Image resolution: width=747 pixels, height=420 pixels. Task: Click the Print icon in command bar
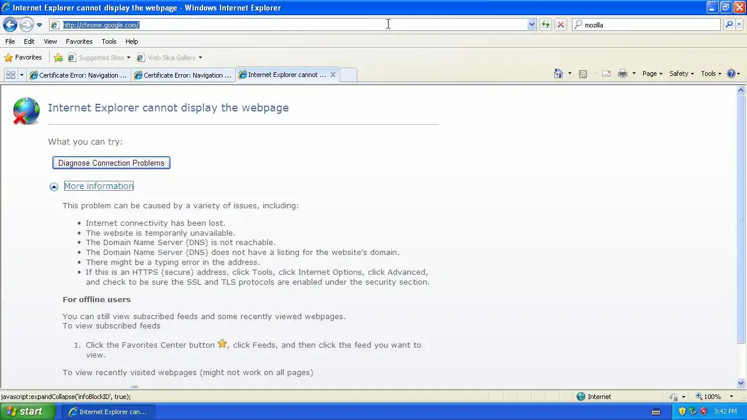coord(623,73)
